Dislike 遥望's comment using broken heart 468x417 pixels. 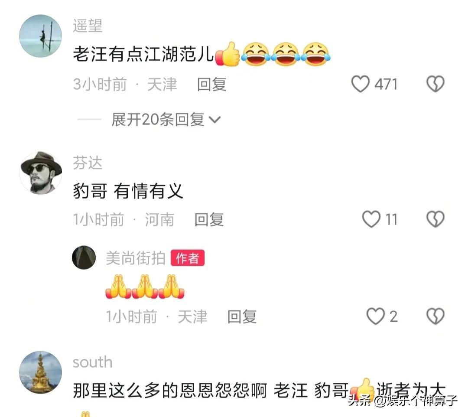tap(435, 84)
